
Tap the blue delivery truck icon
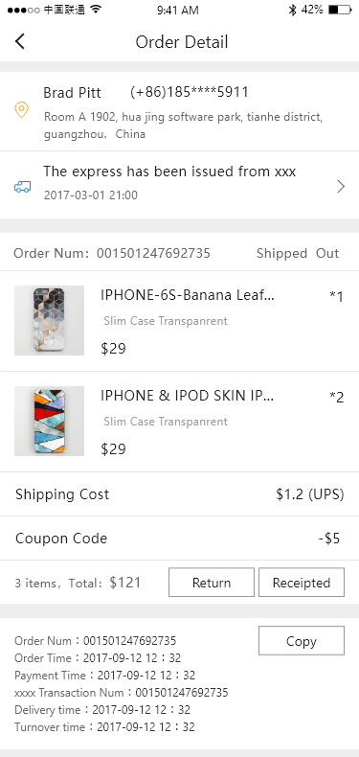click(22, 187)
